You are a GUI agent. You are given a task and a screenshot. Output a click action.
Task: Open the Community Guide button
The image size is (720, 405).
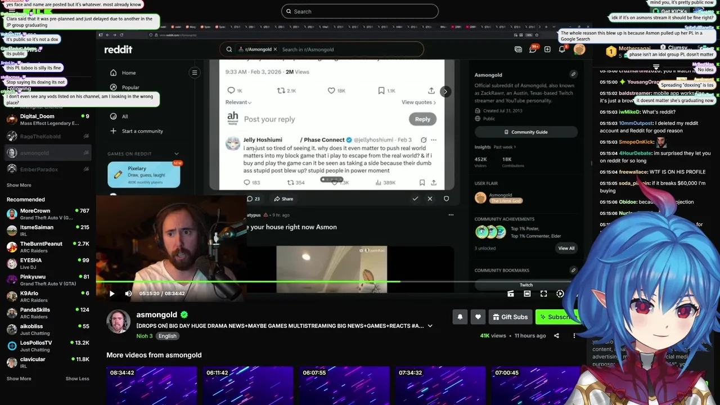click(526, 132)
